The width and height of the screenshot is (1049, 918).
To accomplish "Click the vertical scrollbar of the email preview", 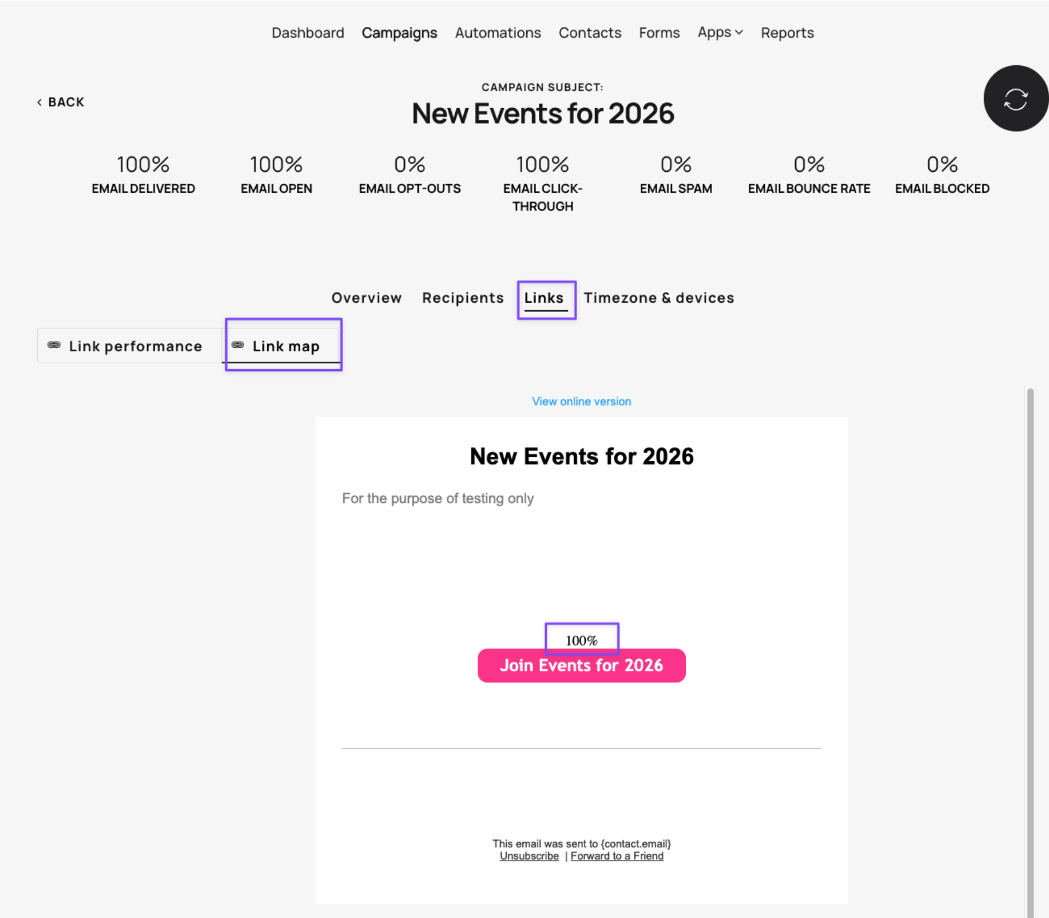I will pos(1030,652).
